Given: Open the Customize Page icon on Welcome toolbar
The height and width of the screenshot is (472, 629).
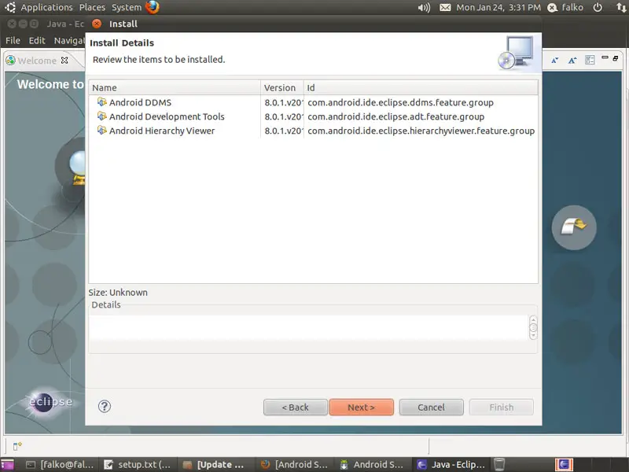Looking at the screenshot, I should click(590, 61).
